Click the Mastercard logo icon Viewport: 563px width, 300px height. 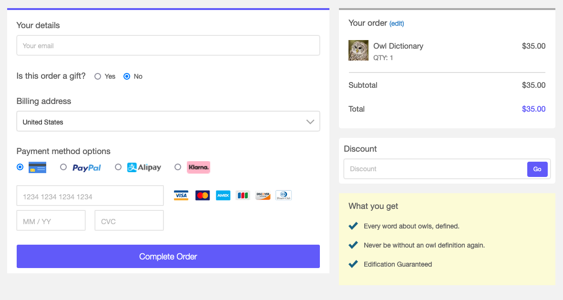pyautogui.click(x=203, y=196)
